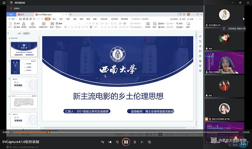This screenshot has height=149, width=252.
Task: Toggle italic formatting
Action: [69, 27]
